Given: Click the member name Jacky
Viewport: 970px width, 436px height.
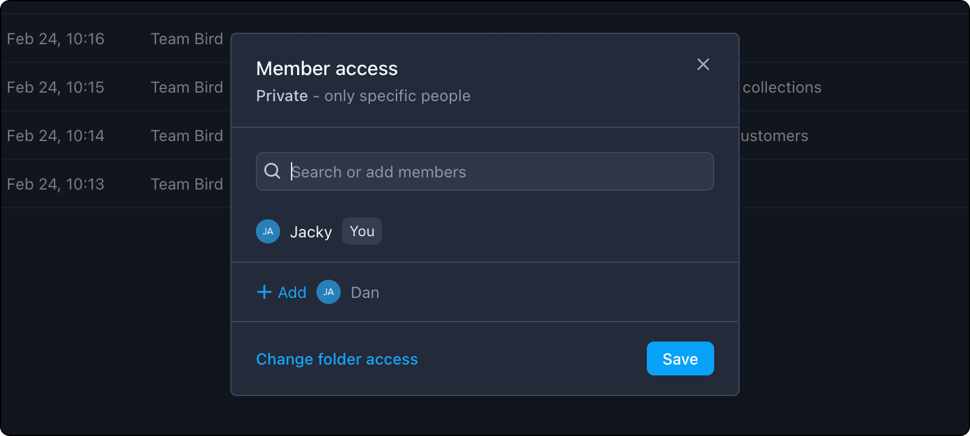Looking at the screenshot, I should [x=311, y=231].
